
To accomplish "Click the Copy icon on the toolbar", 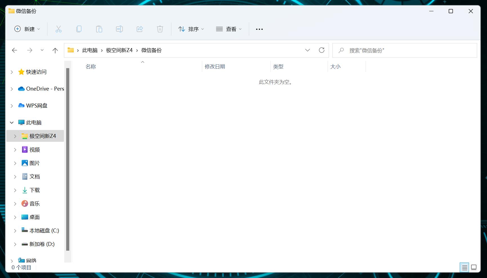I will 79,29.
